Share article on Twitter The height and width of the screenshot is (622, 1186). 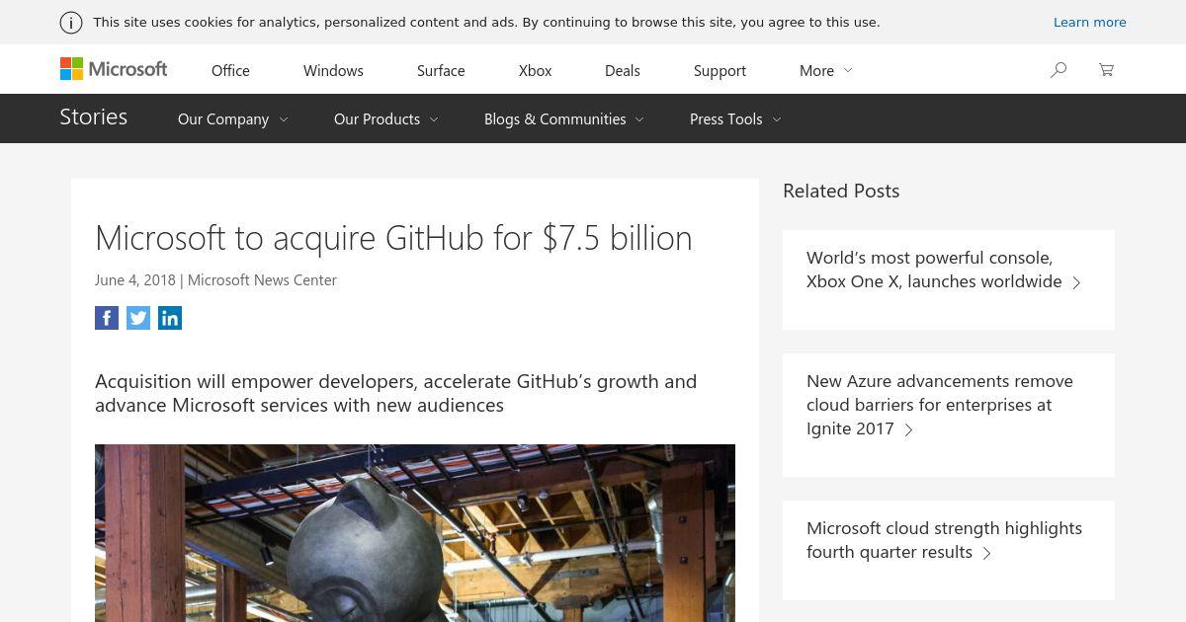coord(138,318)
